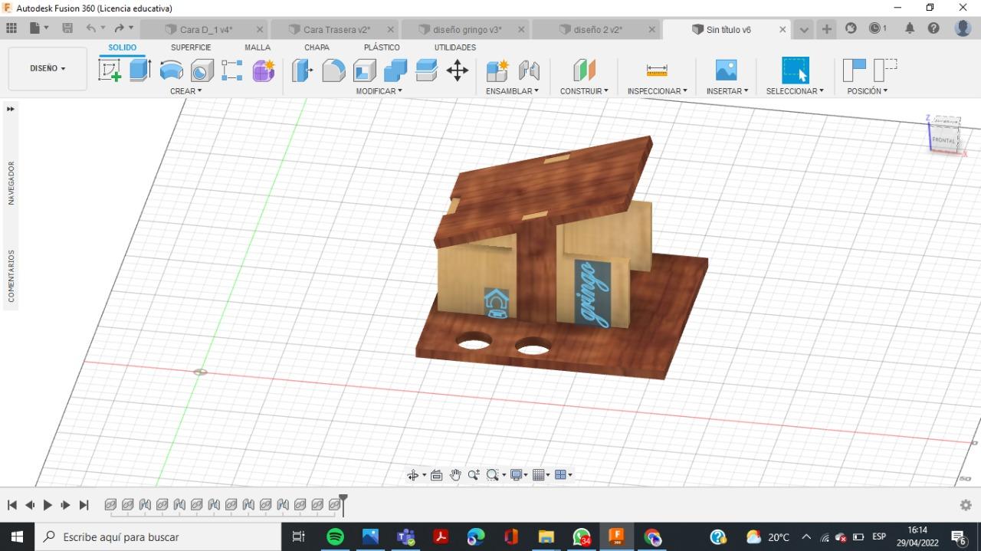Open the notifications bell
The height and width of the screenshot is (551, 981).
910,28
